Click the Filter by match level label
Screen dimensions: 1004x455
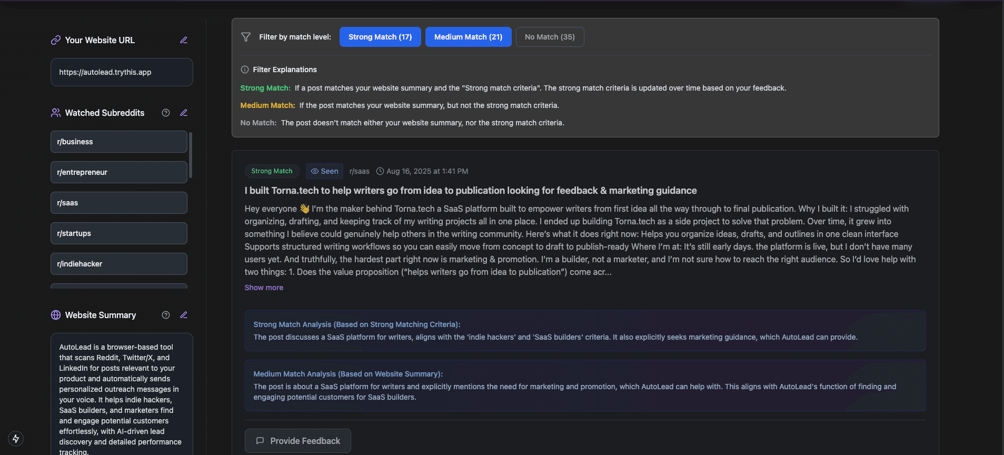(x=295, y=37)
